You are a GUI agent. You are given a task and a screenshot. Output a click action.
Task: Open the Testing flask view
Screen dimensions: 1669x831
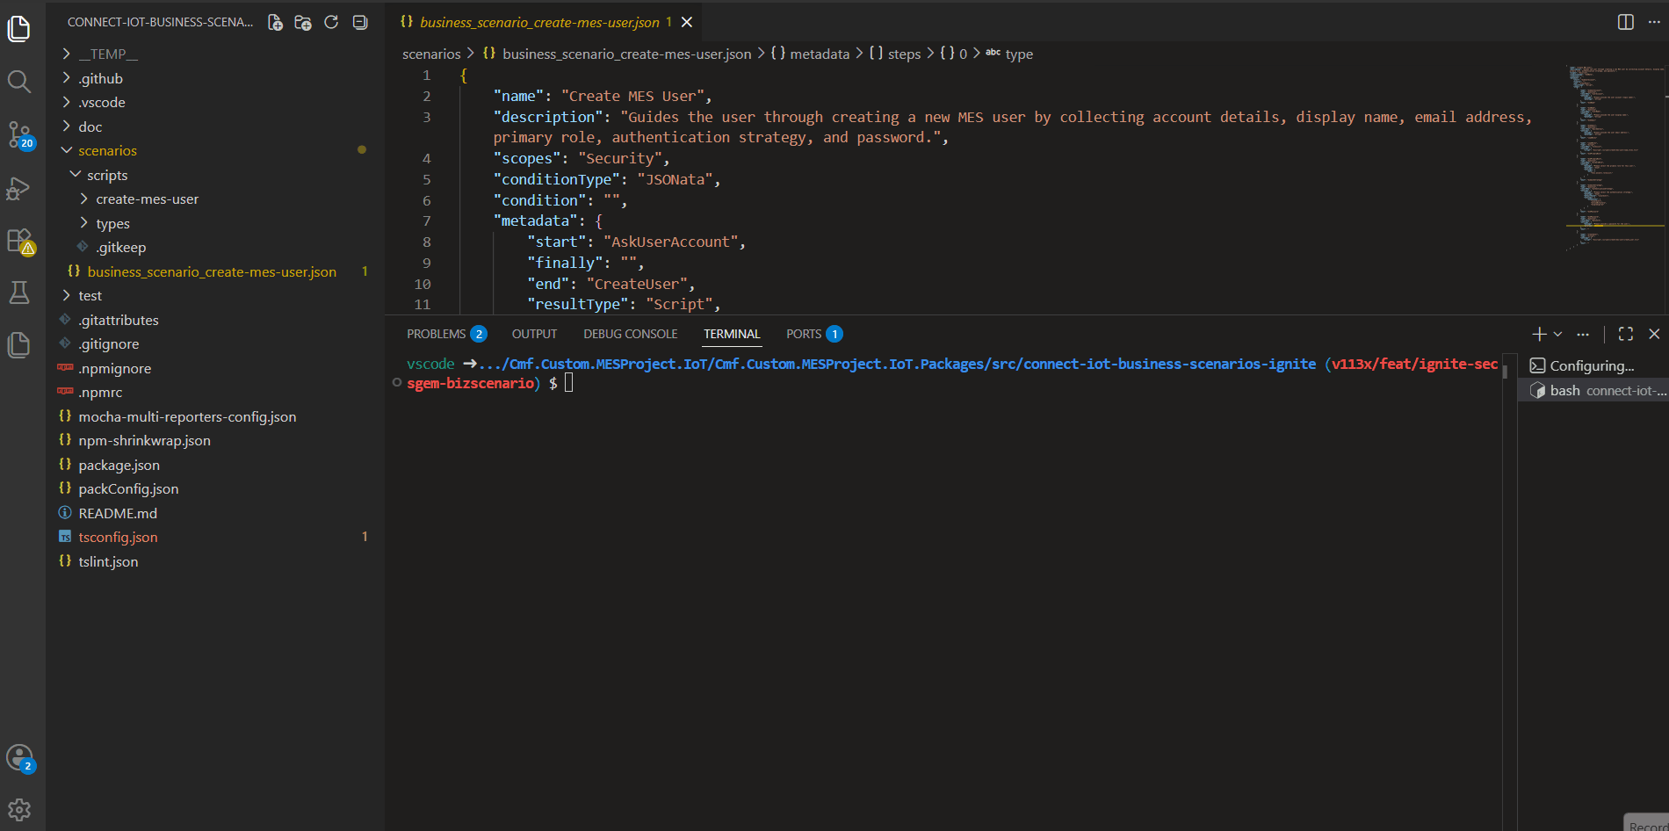[x=19, y=293]
